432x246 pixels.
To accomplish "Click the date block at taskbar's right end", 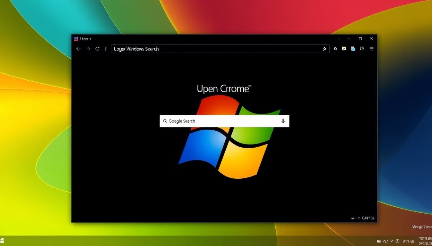I will point(426,241).
